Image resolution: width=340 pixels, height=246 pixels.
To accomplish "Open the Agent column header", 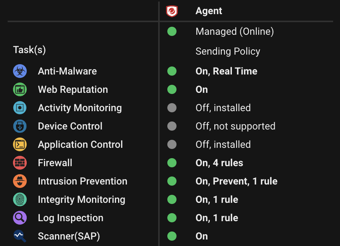I will click(x=209, y=11).
